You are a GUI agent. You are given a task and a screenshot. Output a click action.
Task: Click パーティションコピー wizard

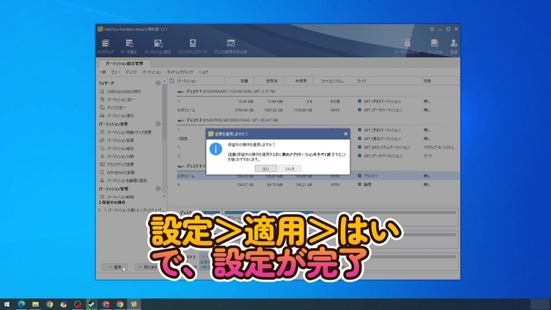tap(117, 99)
